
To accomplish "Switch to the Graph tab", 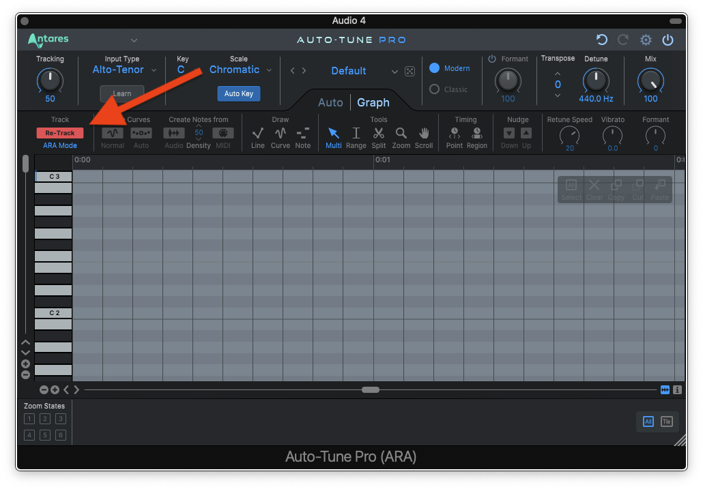I will coord(373,102).
